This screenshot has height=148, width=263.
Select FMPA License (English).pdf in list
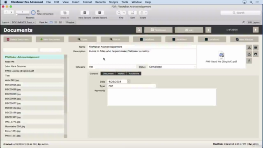(34, 71)
